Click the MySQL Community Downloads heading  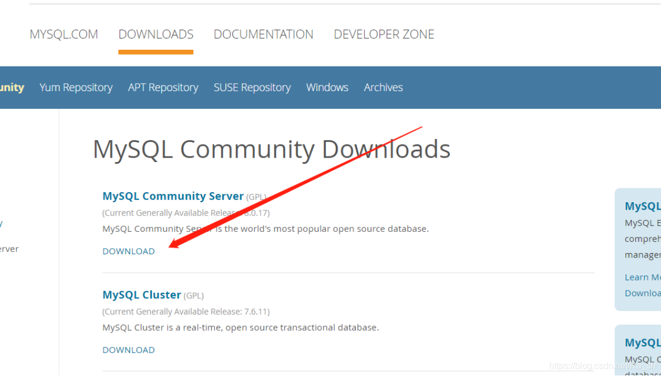[272, 149]
